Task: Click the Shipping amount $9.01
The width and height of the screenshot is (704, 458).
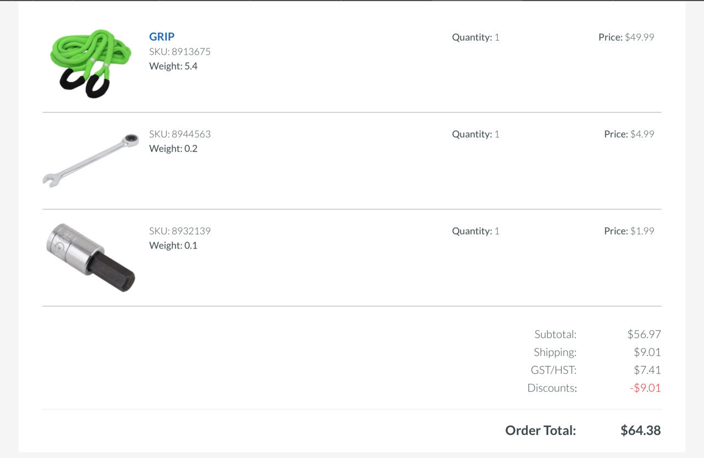Action: coord(647,352)
